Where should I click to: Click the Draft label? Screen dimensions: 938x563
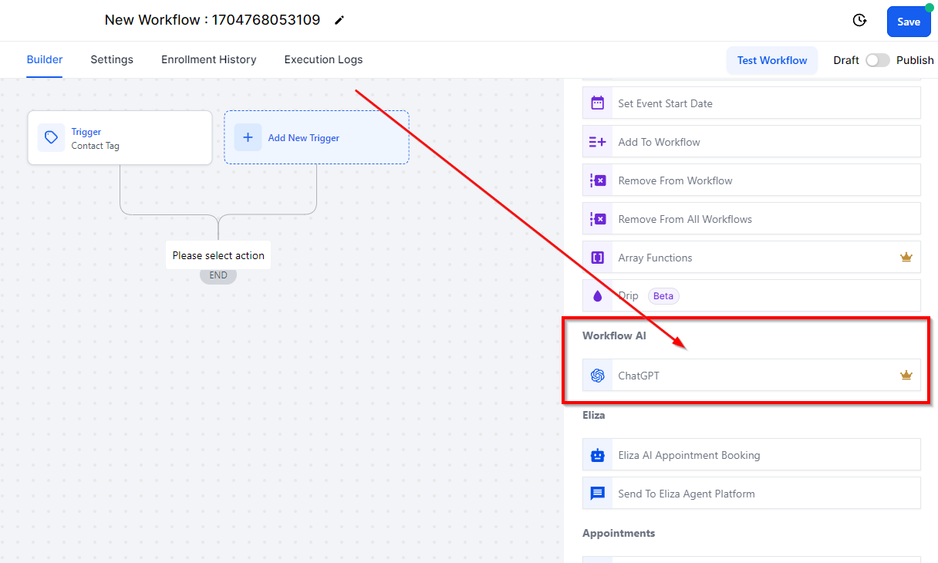[846, 60]
